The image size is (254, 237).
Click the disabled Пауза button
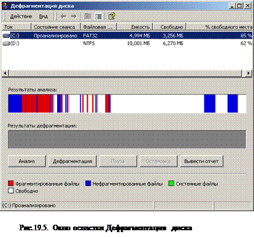tap(118, 161)
